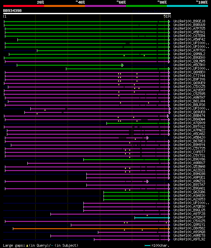
Task: Select the UniRef100_Q9M8L2 label
Action: [x=189, y=54]
